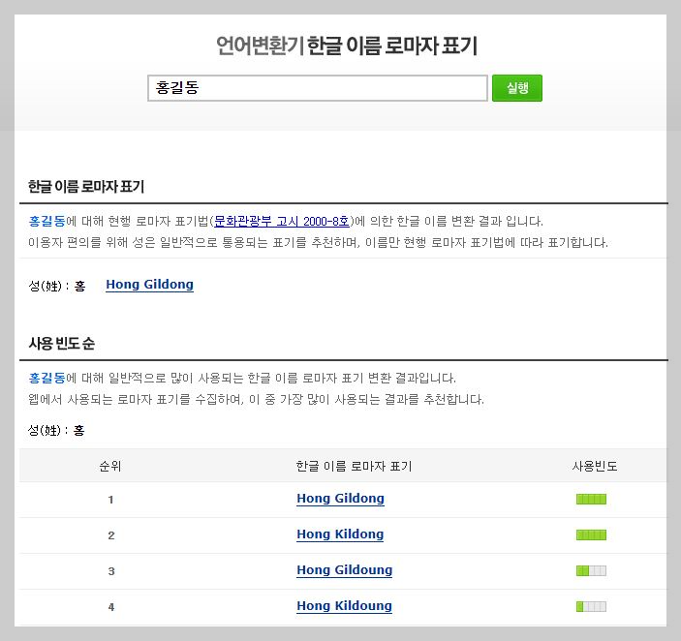Image resolution: width=681 pixels, height=641 pixels.
Task: Click the frequency bar for Hong Kildoung
Action: tap(591, 606)
